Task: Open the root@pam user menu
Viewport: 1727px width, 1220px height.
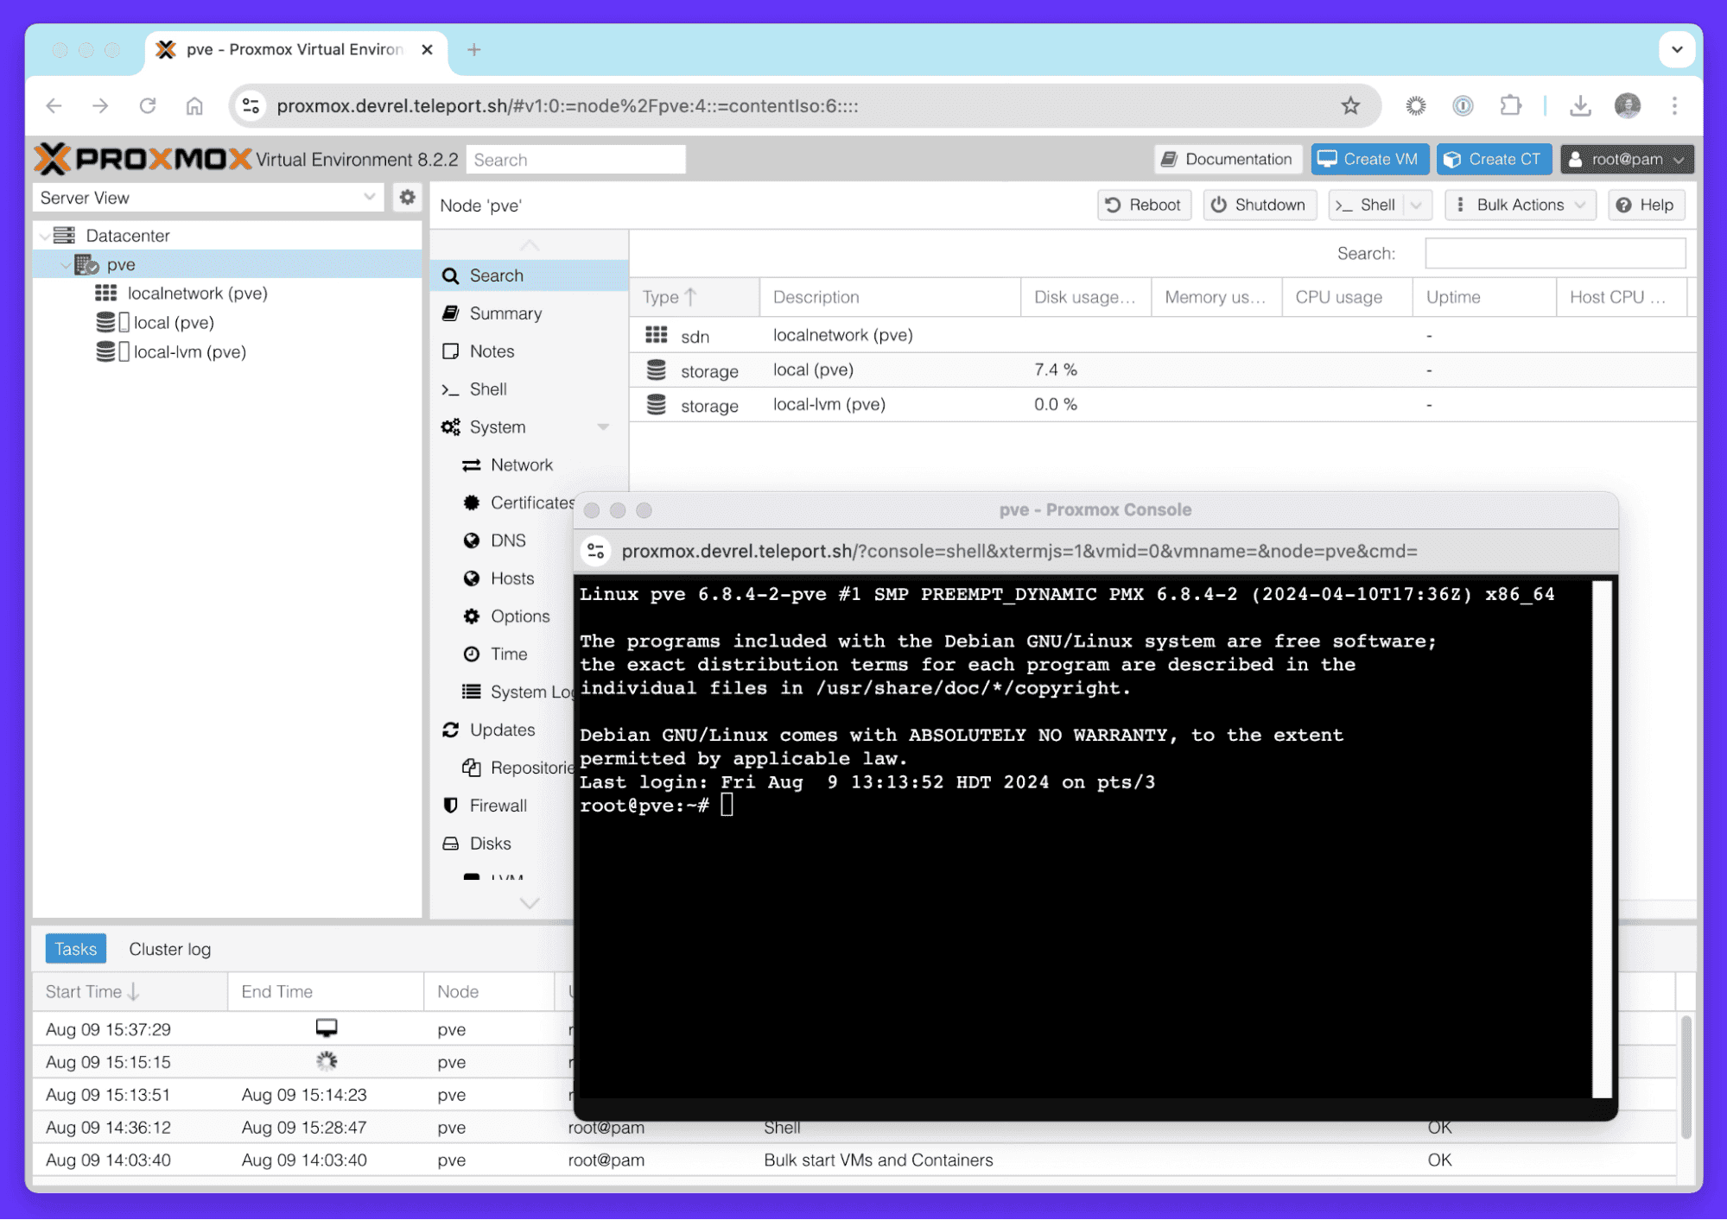Action: coord(1627,159)
